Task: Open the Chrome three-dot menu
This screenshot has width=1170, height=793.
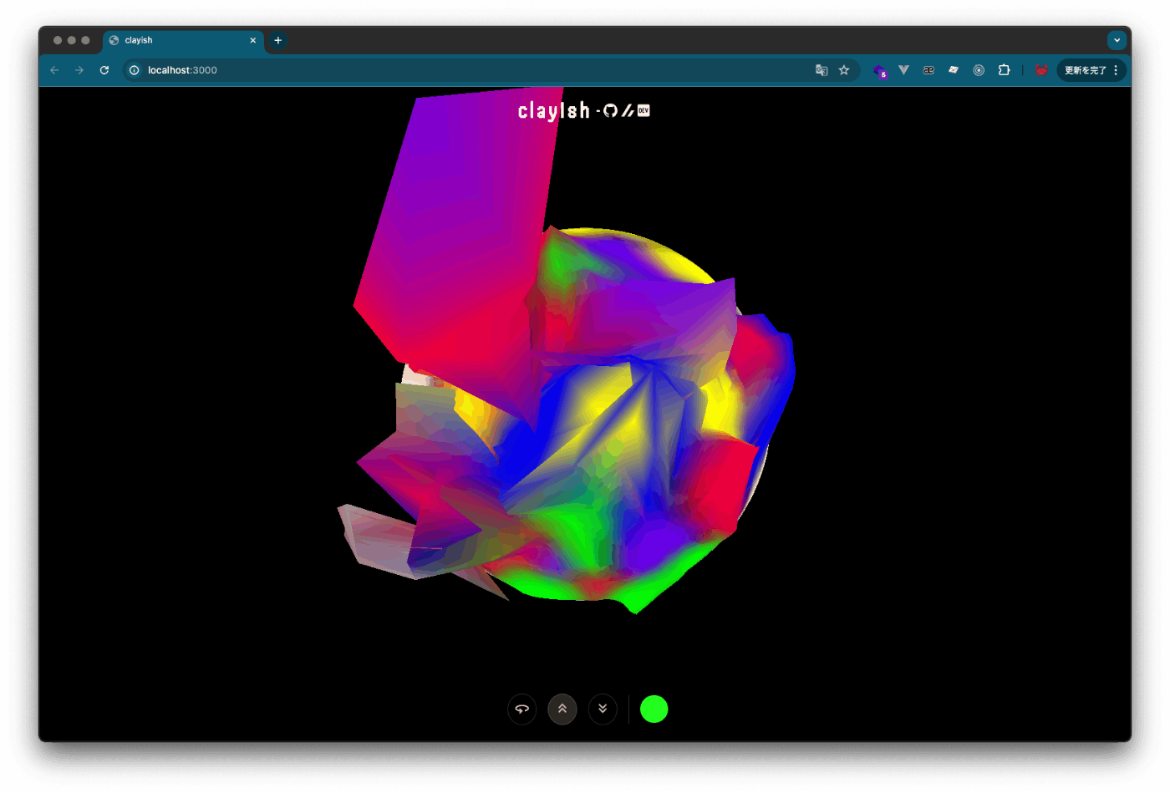Action: tap(1116, 70)
